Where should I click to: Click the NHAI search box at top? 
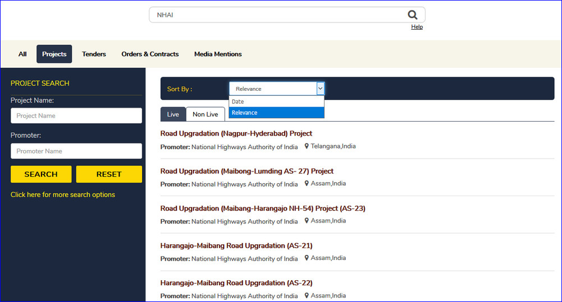tap(278, 15)
